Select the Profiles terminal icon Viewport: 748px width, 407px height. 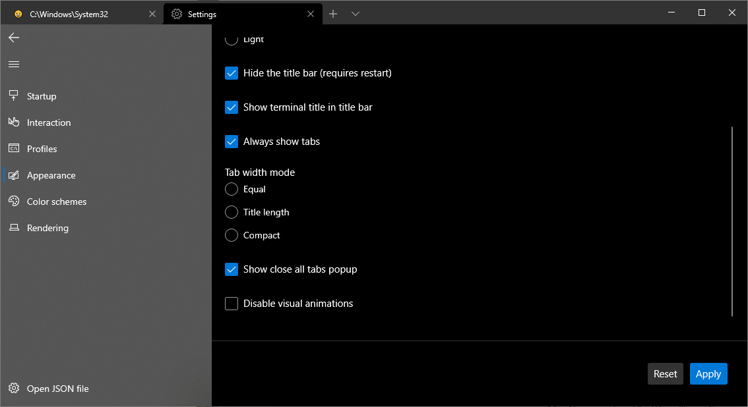click(x=14, y=149)
